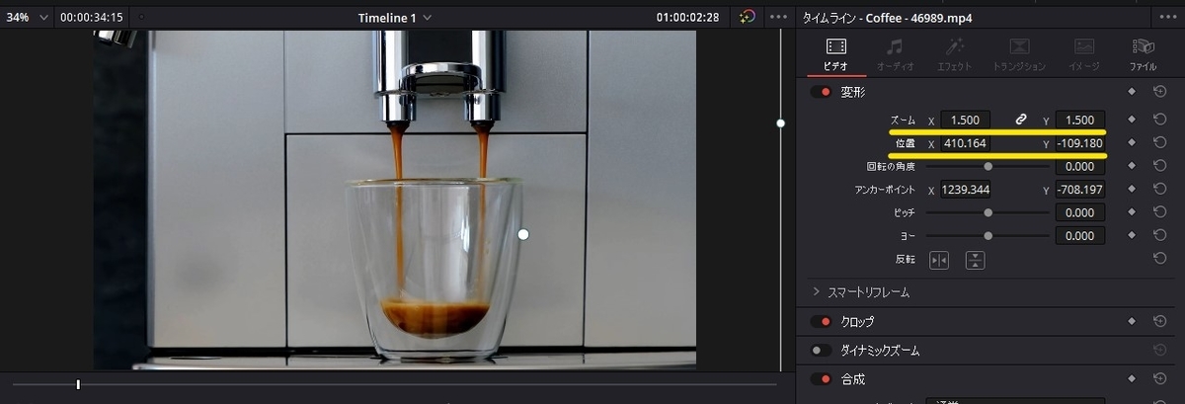Screen dimensions: 1185x404
Task: Click the ヨー value field
Action: coord(1079,235)
